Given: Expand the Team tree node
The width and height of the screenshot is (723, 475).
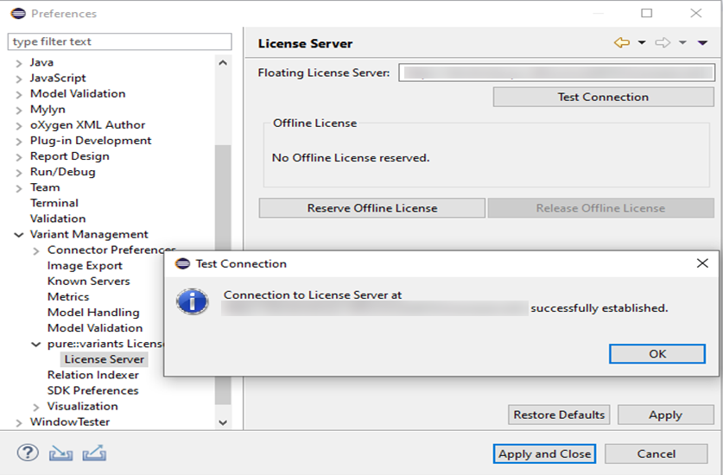Looking at the screenshot, I should pyautogui.click(x=19, y=188).
